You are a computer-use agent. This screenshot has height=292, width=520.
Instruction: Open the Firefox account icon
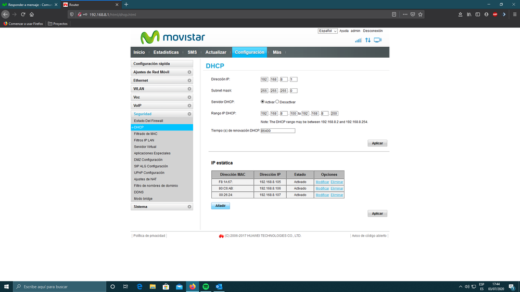486,14
